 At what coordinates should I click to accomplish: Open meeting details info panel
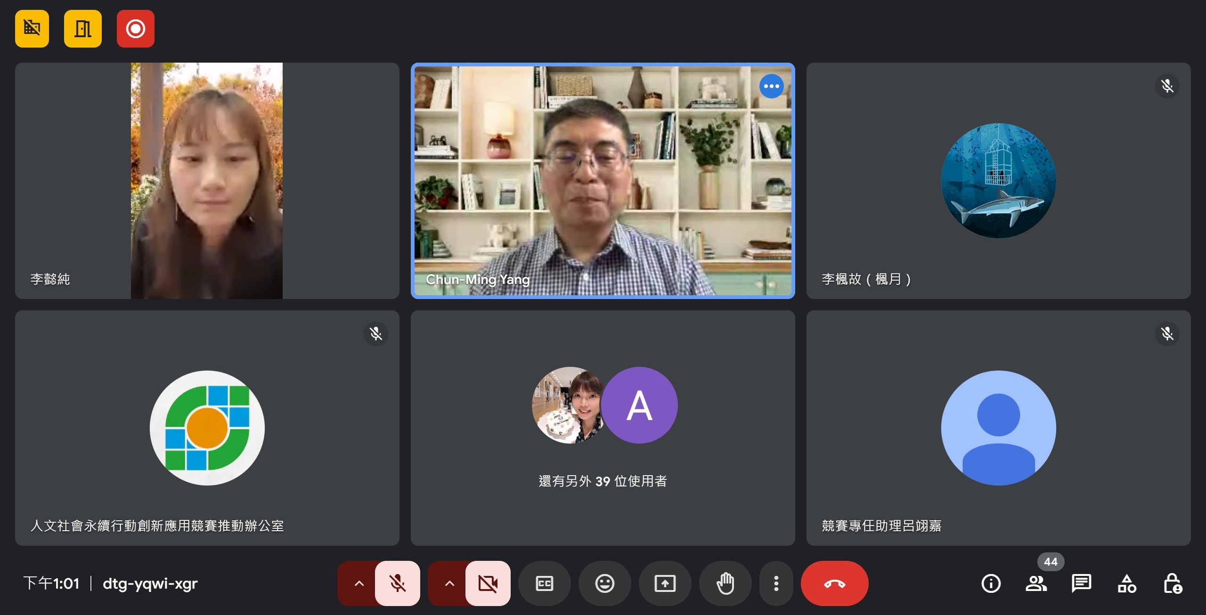pos(991,583)
